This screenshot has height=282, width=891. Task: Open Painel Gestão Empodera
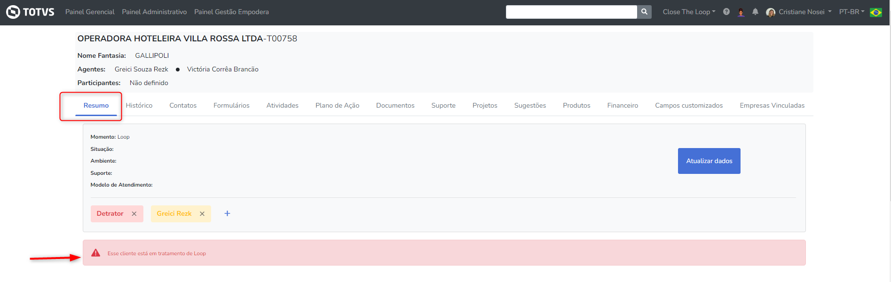(231, 12)
